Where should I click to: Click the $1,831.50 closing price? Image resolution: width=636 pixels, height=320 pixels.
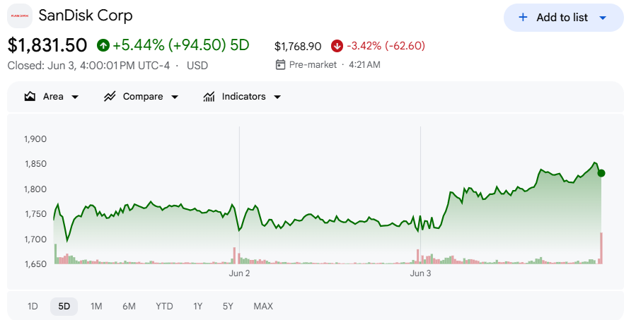(47, 45)
